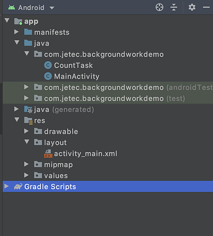The width and height of the screenshot is (213, 236).
Task: Open activity_main.xml file name
Action: (x=86, y=154)
